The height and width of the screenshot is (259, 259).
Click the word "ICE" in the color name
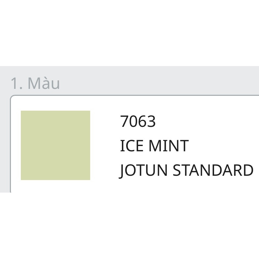[x=132, y=146]
